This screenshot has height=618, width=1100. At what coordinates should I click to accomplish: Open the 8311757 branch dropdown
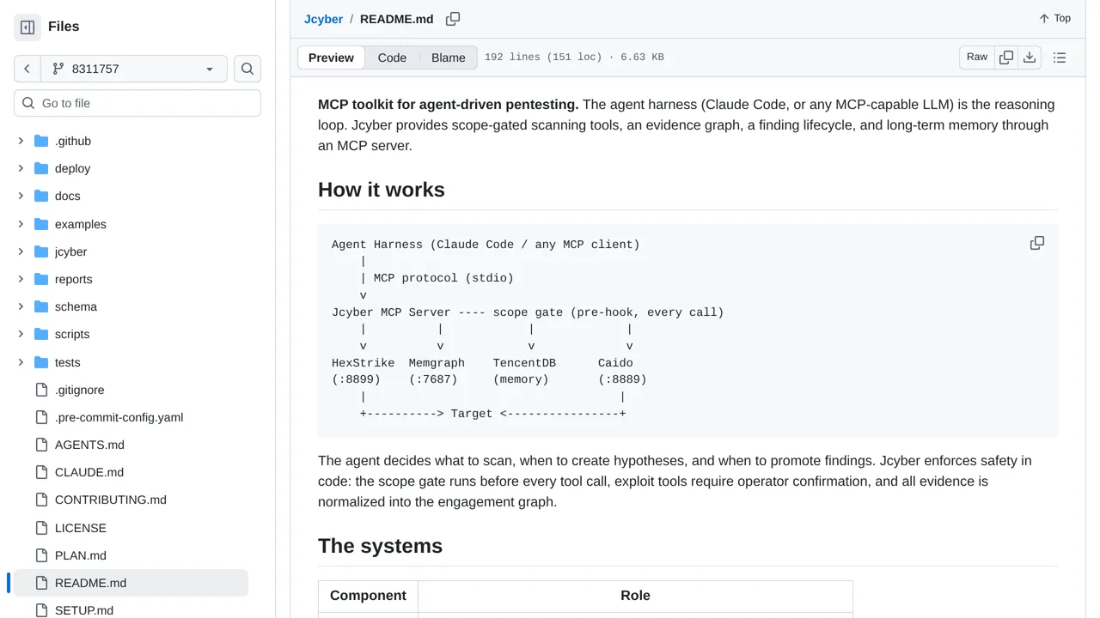(134, 69)
